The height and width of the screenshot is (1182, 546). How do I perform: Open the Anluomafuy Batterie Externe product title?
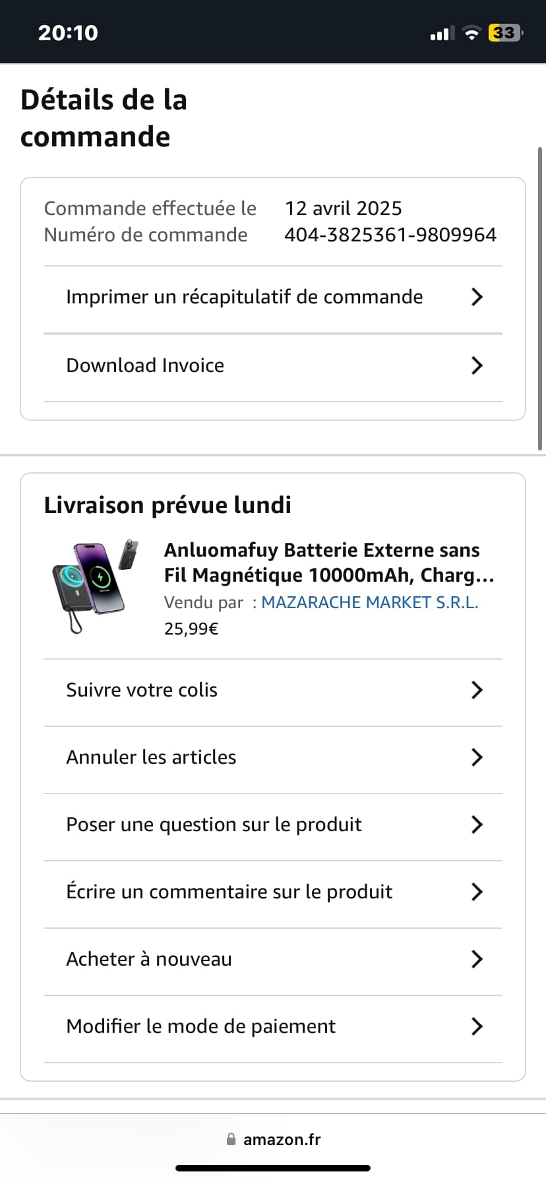[x=329, y=563]
